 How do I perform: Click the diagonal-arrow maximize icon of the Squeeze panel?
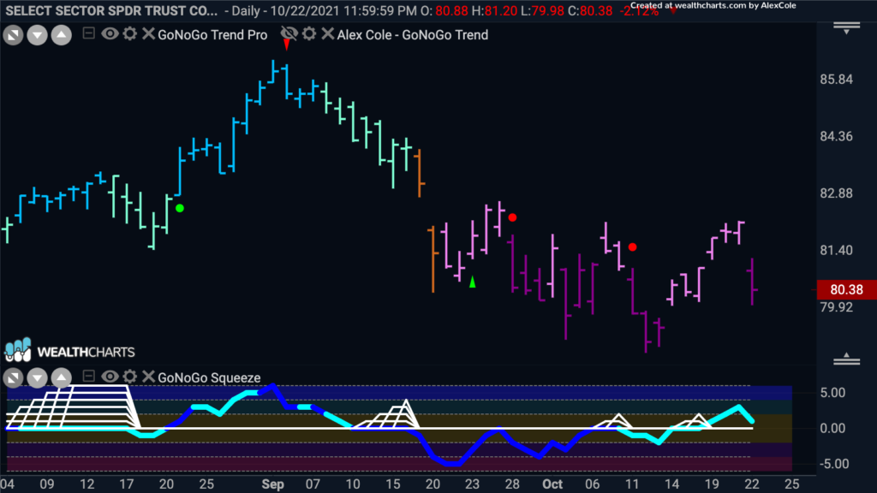pyautogui.click(x=13, y=377)
